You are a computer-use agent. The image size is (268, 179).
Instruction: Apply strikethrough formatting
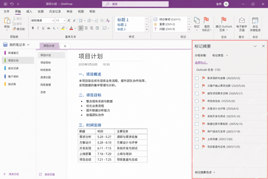click(x=48, y=28)
